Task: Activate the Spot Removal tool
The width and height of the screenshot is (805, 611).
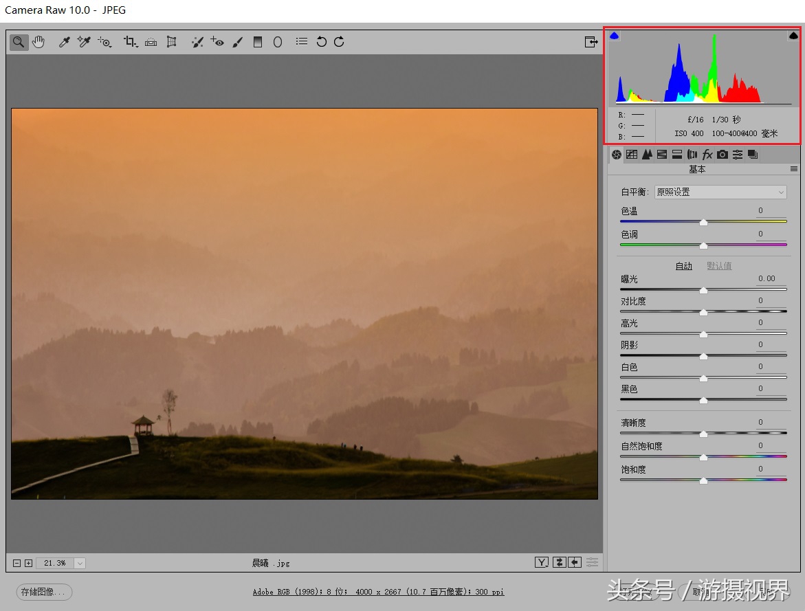Action: (x=197, y=42)
